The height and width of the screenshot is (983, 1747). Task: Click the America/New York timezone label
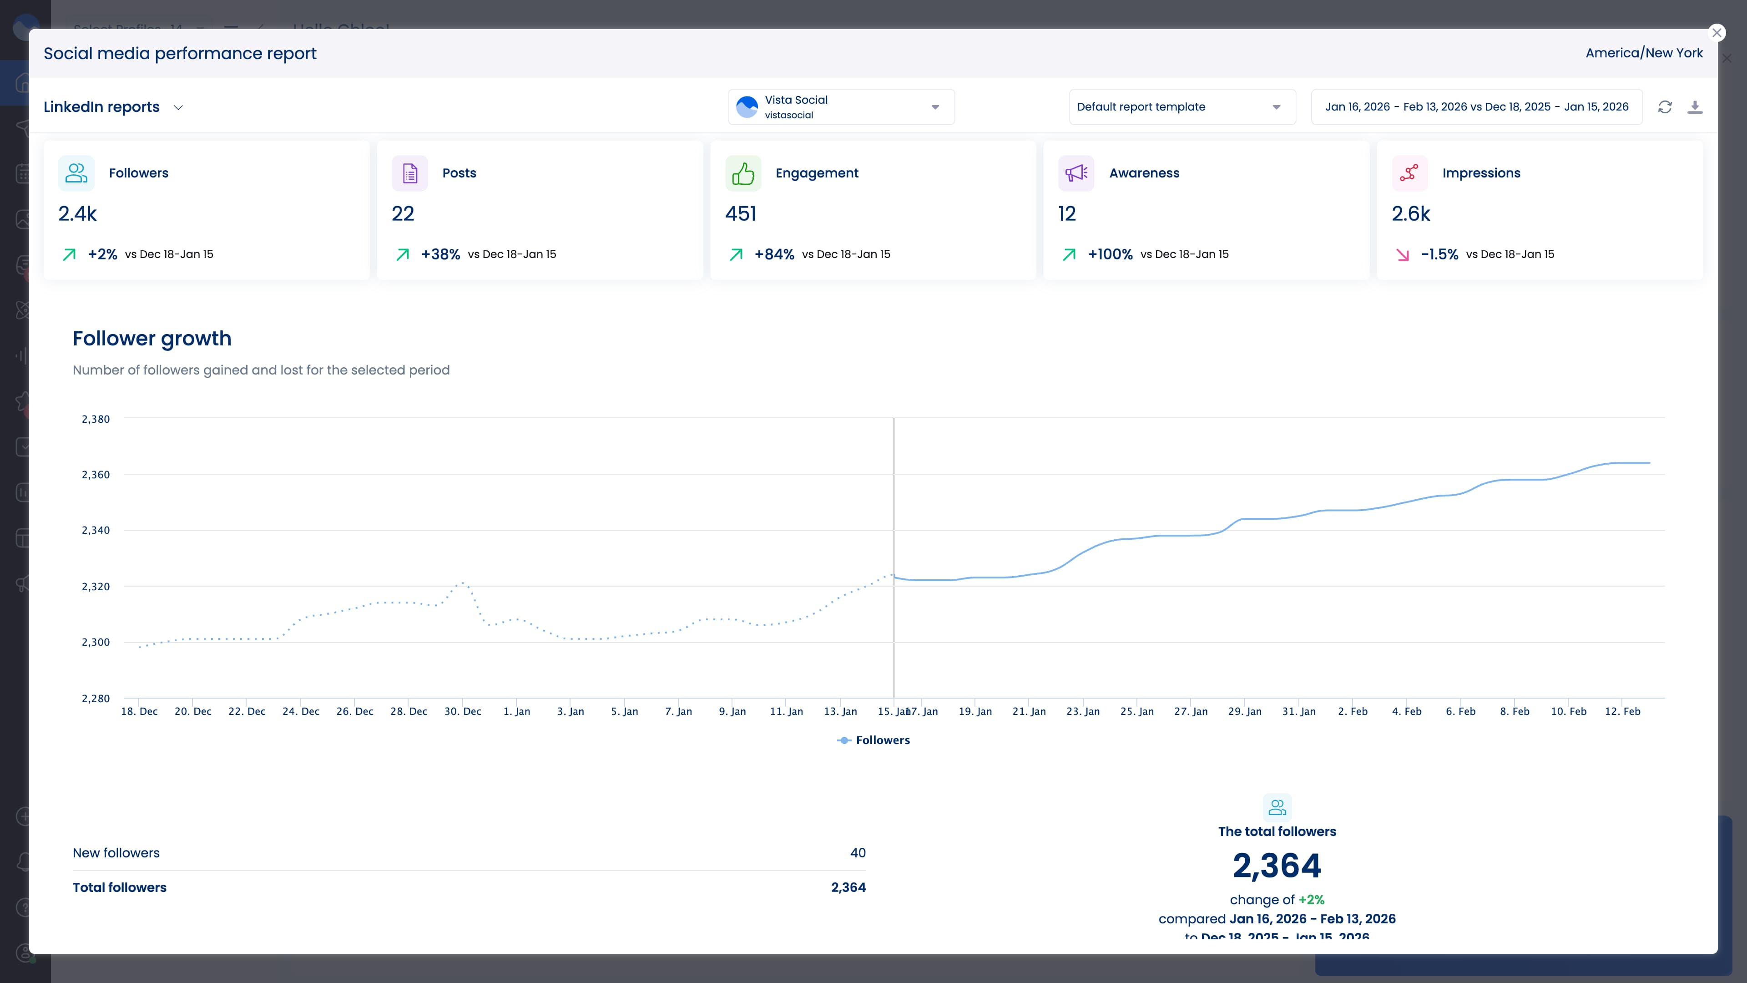pyautogui.click(x=1644, y=52)
